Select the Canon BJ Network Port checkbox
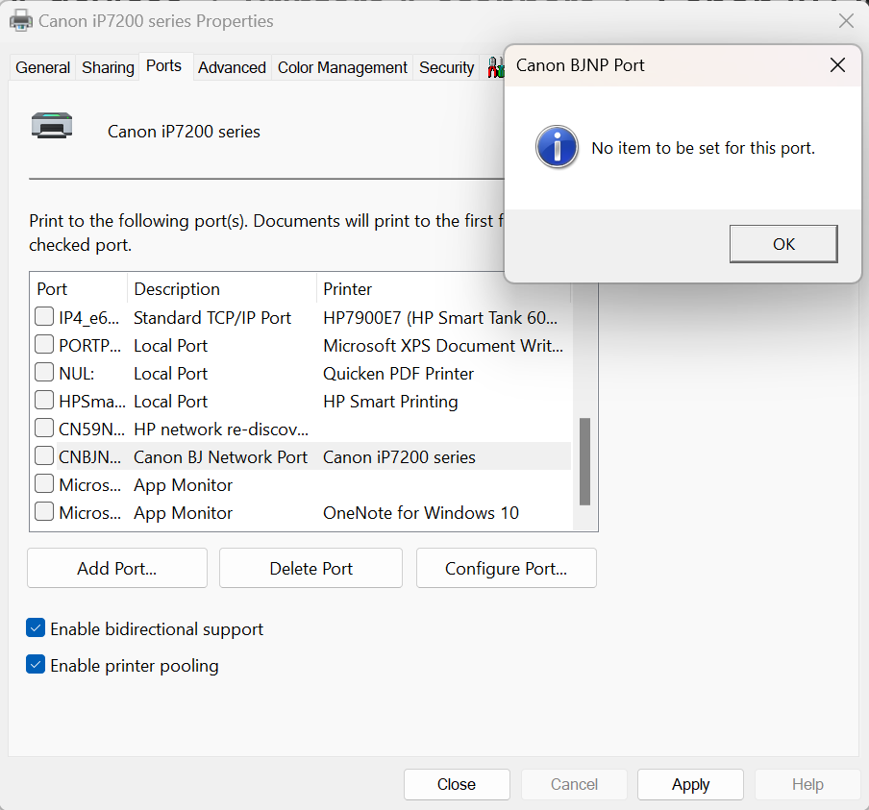Image resolution: width=869 pixels, height=810 pixels. pyautogui.click(x=44, y=456)
